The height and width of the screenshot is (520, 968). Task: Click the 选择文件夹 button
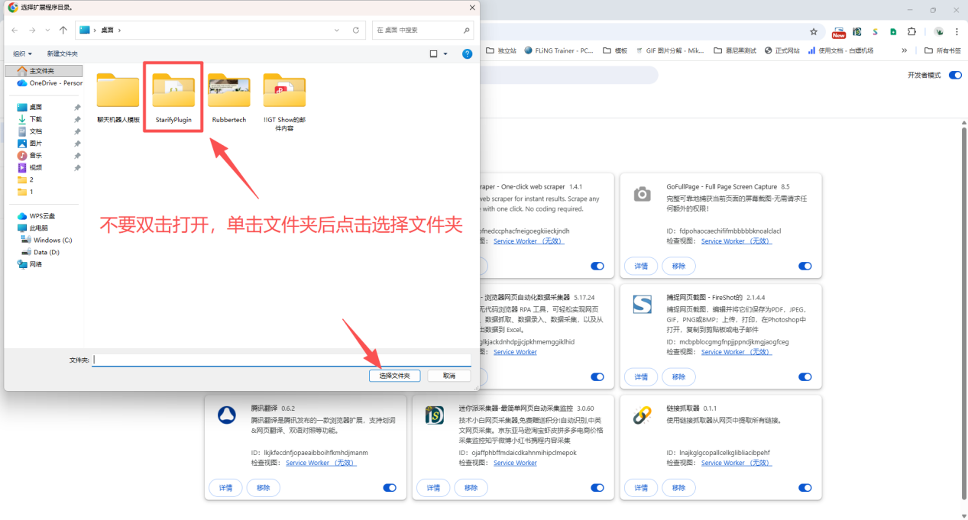pos(394,376)
